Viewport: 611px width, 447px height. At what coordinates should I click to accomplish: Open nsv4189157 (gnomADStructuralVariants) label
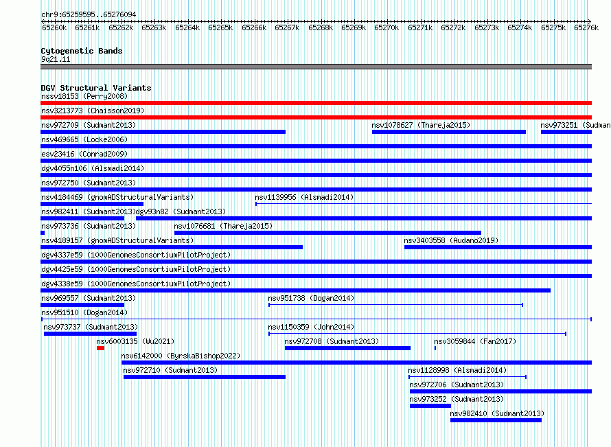[117, 240]
